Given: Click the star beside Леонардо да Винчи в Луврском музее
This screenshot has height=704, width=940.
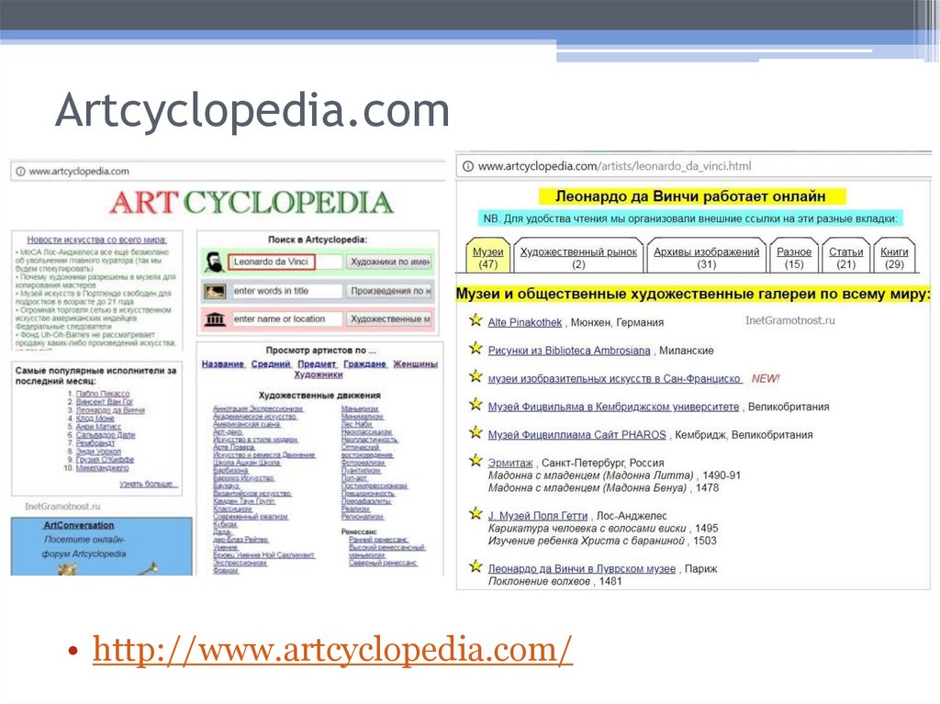Looking at the screenshot, I should pos(476,566).
